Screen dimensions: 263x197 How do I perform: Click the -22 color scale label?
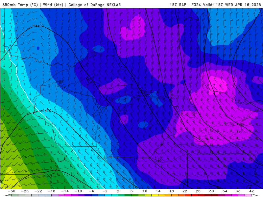[38, 191]
